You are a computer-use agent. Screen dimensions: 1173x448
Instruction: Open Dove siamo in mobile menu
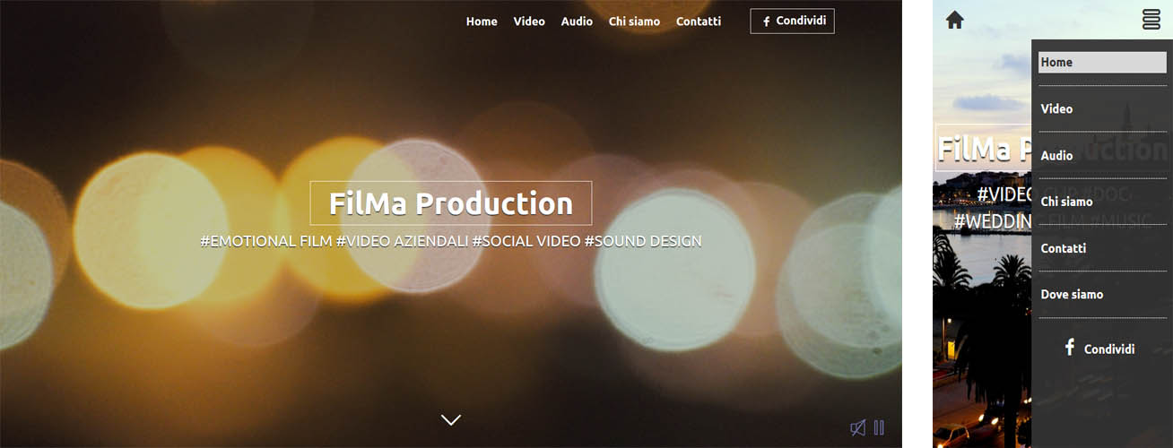[x=1102, y=294]
